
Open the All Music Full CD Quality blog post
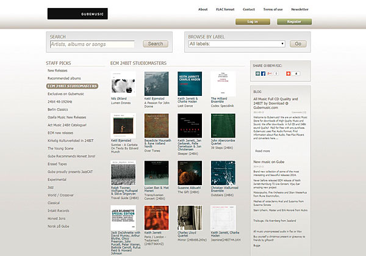click(x=276, y=103)
